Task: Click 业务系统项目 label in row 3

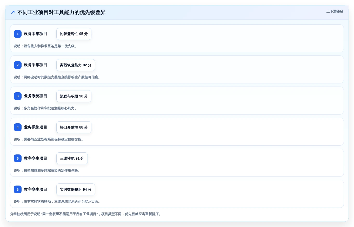Action: (36, 96)
